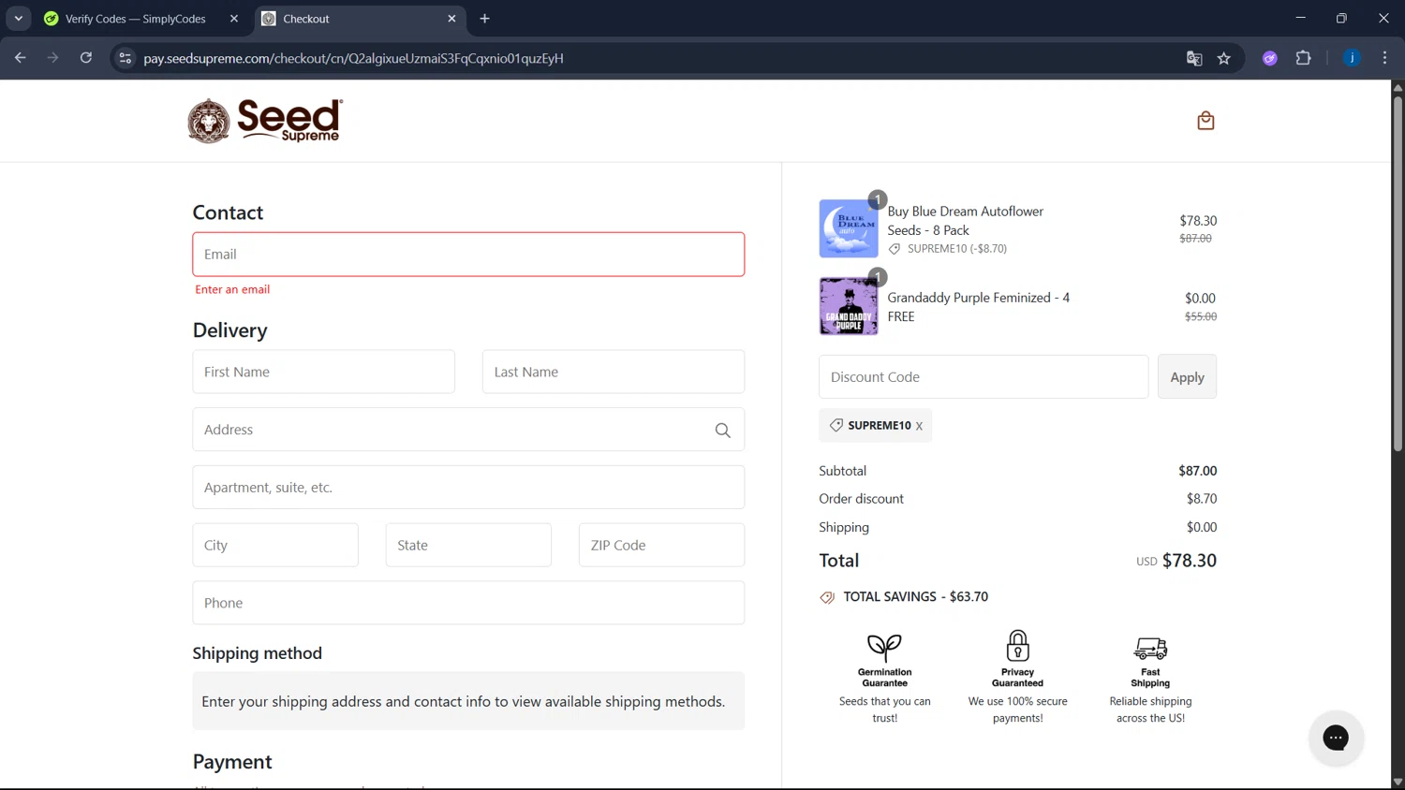The height and width of the screenshot is (790, 1405).
Task: Click the address search magnifier icon
Action: coord(722,431)
